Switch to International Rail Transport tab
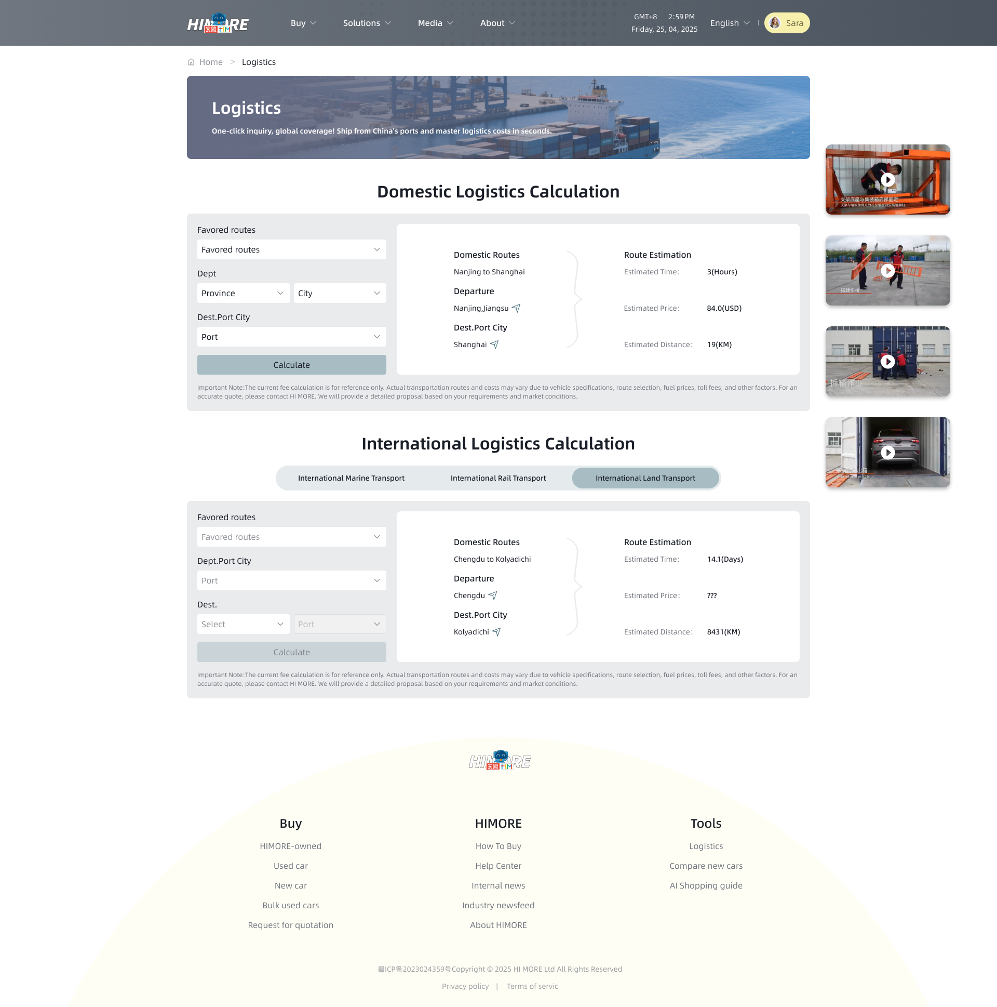This screenshot has height=1007, width=997. [498, 478]
